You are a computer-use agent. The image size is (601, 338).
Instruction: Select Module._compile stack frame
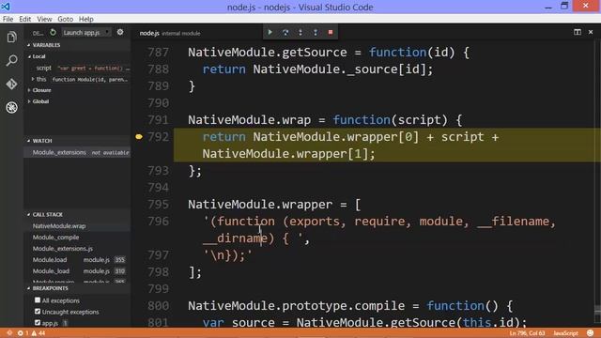point(77,238)
